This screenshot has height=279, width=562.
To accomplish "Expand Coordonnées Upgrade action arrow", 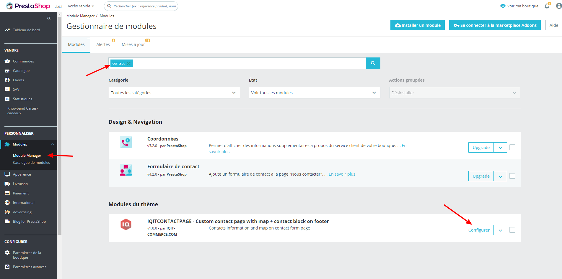I will [500, 148].
